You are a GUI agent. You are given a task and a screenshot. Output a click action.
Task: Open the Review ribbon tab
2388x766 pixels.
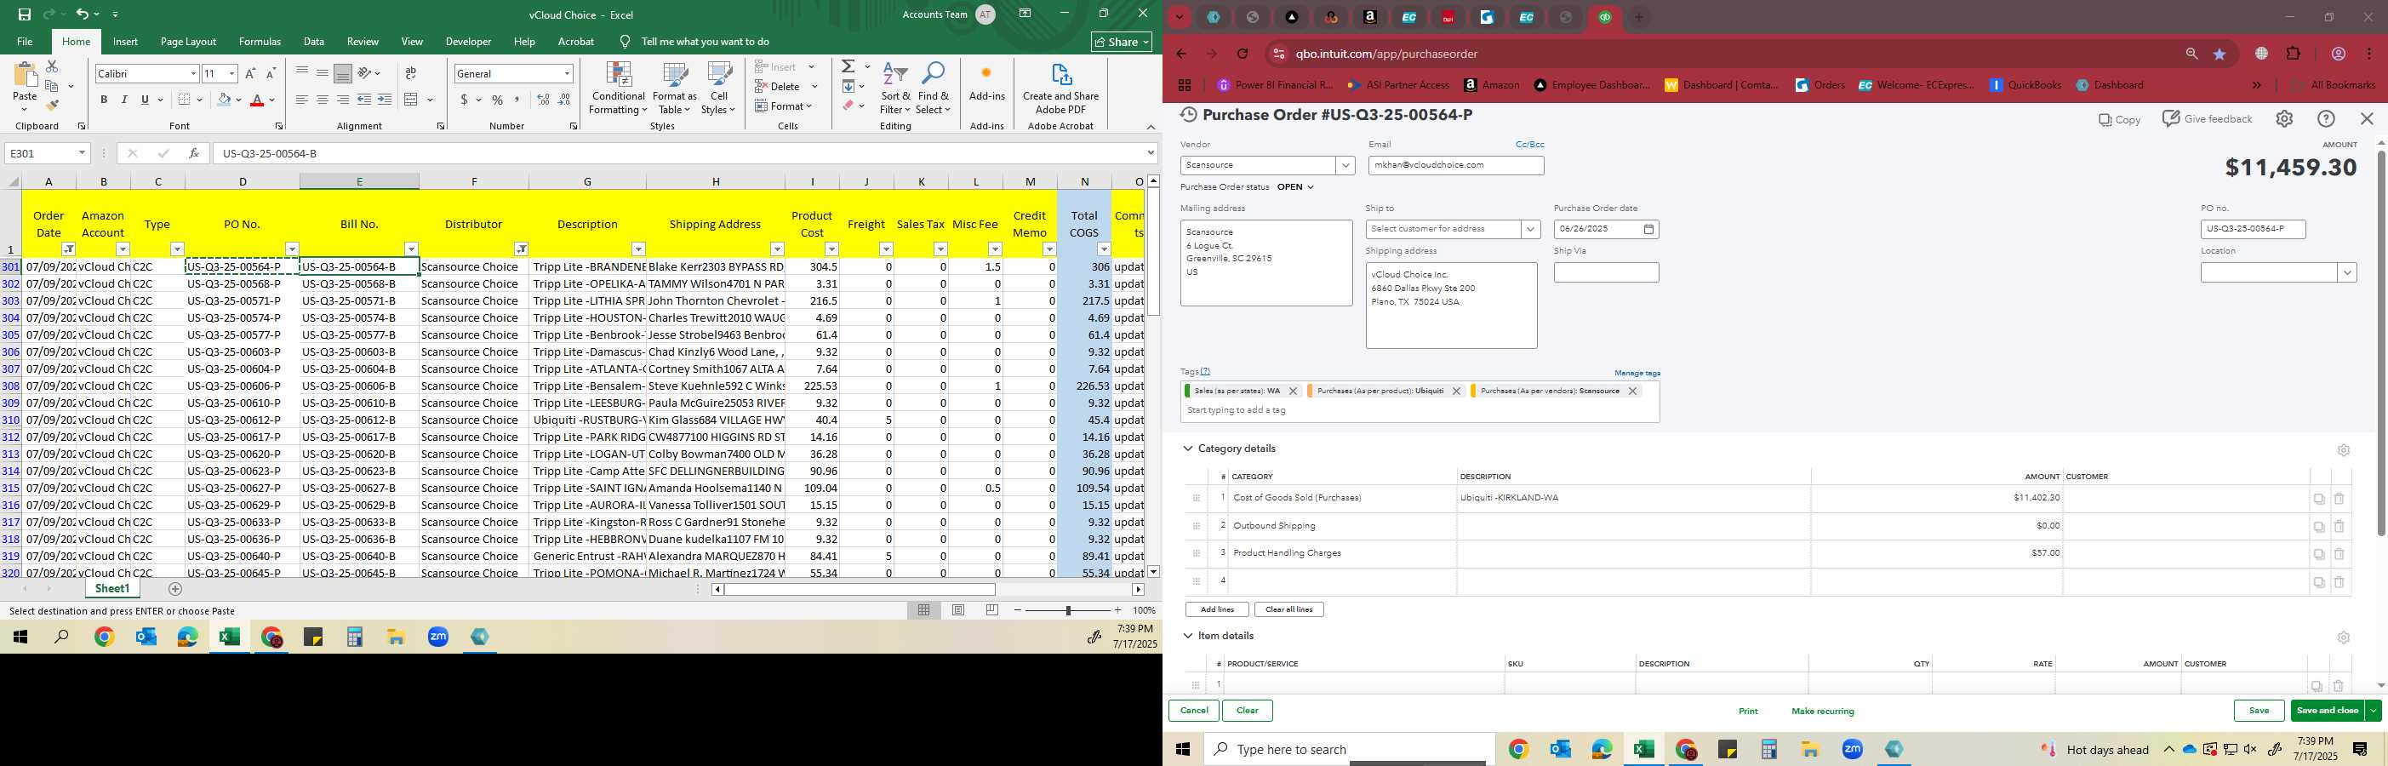(x=363, y=42)
